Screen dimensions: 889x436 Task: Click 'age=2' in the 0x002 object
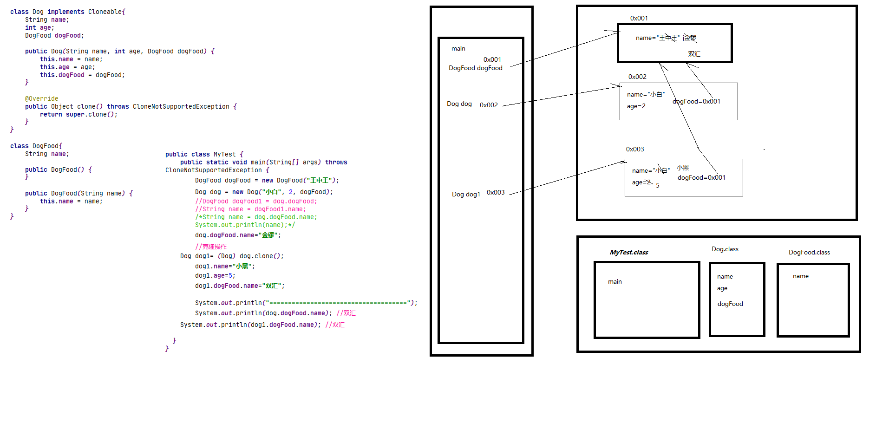tap(636, 106)
